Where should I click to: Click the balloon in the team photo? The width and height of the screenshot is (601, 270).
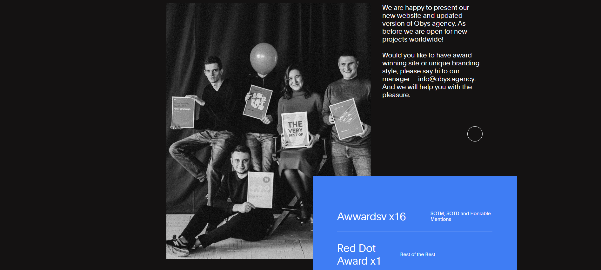(x=263, y=58)
